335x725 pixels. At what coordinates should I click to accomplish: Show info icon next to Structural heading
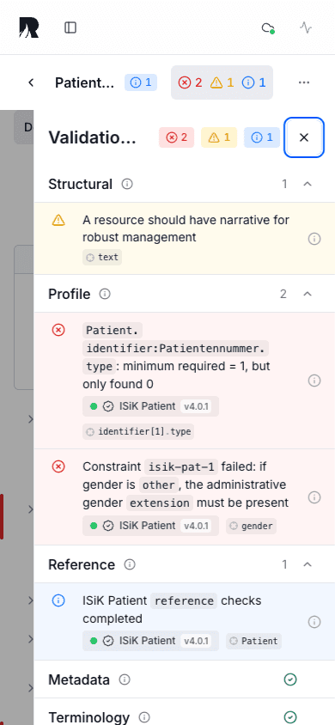[127, 184]
